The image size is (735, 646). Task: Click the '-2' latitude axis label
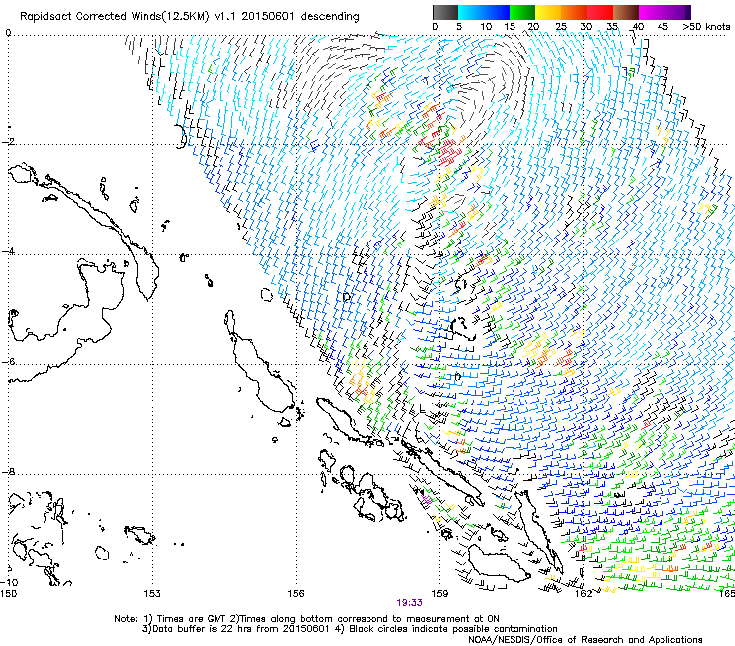point(7,142)
